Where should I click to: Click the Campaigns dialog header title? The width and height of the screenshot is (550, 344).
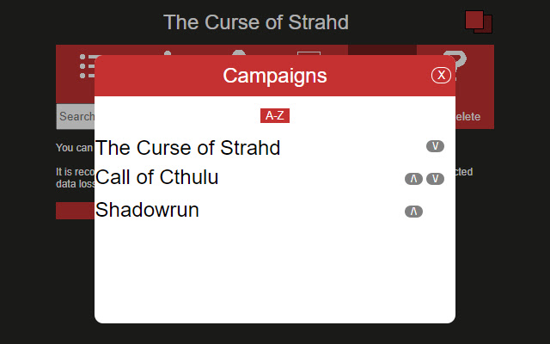click(x=275, y=76)
